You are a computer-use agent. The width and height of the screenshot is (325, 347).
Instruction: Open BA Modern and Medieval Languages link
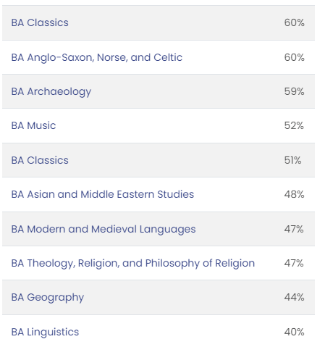[x=104, y=229]
